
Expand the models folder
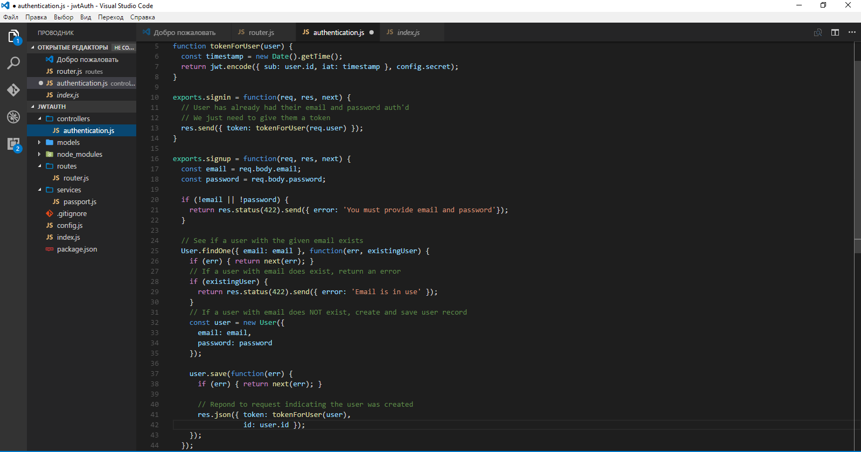point(39,142)
